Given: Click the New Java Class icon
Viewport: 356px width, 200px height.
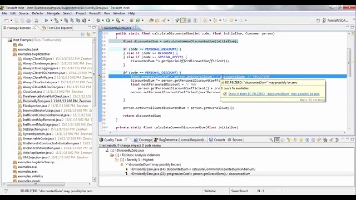Looking at the screenshot, I should pyautogui.click(x=138, y=20).
